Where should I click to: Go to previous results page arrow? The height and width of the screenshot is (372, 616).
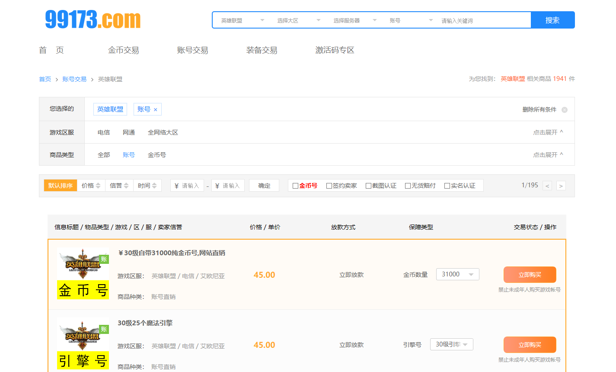(547, 186)
